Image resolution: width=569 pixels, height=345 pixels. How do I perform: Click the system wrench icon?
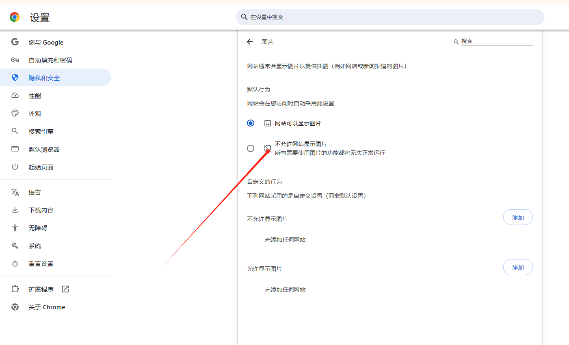[x=15, y=246]
